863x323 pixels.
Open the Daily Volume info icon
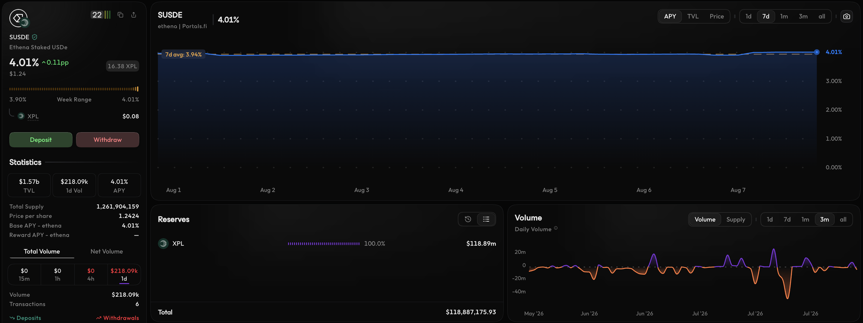tap(556, 228)
